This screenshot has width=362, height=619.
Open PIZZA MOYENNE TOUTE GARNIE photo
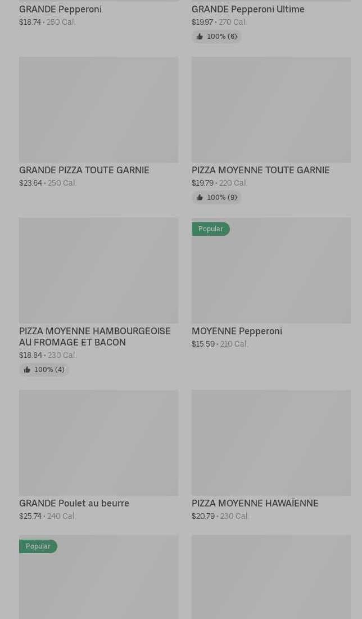(x=271, y=110)
